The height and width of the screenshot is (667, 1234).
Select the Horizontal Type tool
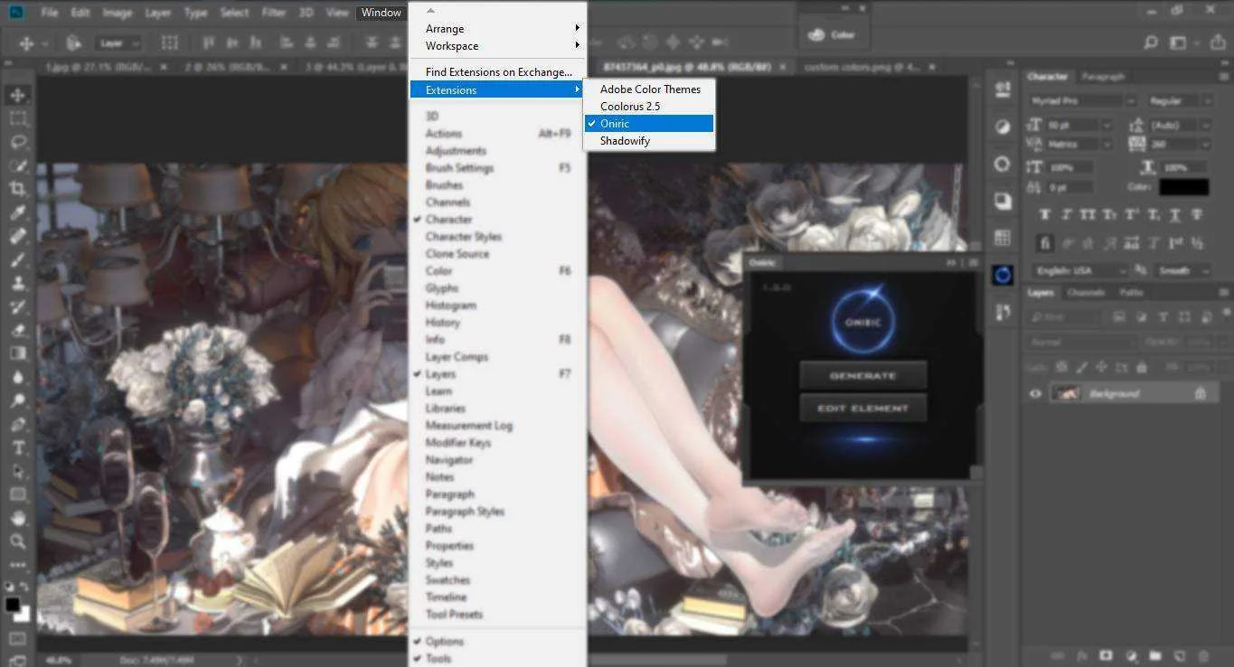coord(17,447)
